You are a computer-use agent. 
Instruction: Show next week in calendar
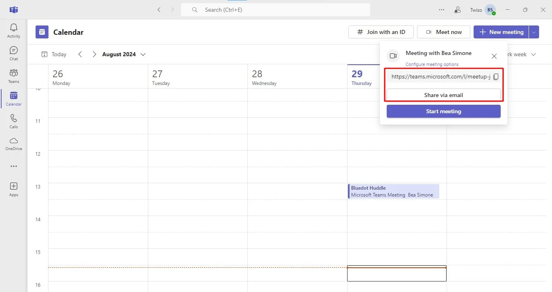94,54
